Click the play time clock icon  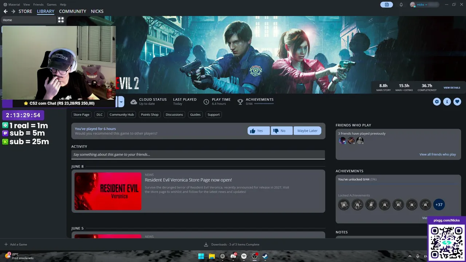[x=206, y=102]
